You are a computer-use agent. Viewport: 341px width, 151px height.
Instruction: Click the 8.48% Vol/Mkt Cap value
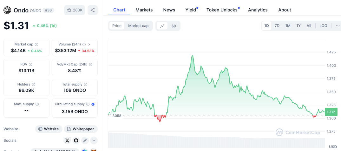point(75,71)
